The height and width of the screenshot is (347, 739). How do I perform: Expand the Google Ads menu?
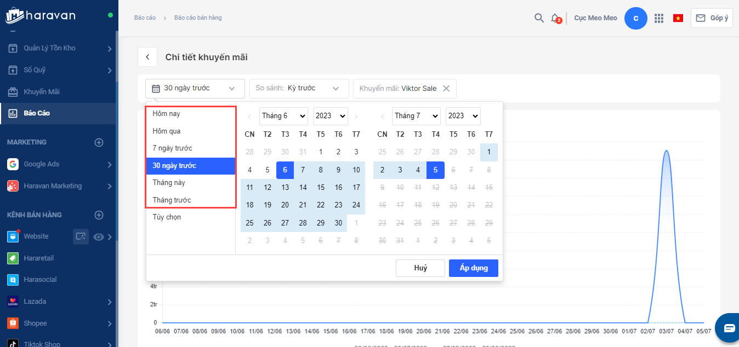coord(110,164)
